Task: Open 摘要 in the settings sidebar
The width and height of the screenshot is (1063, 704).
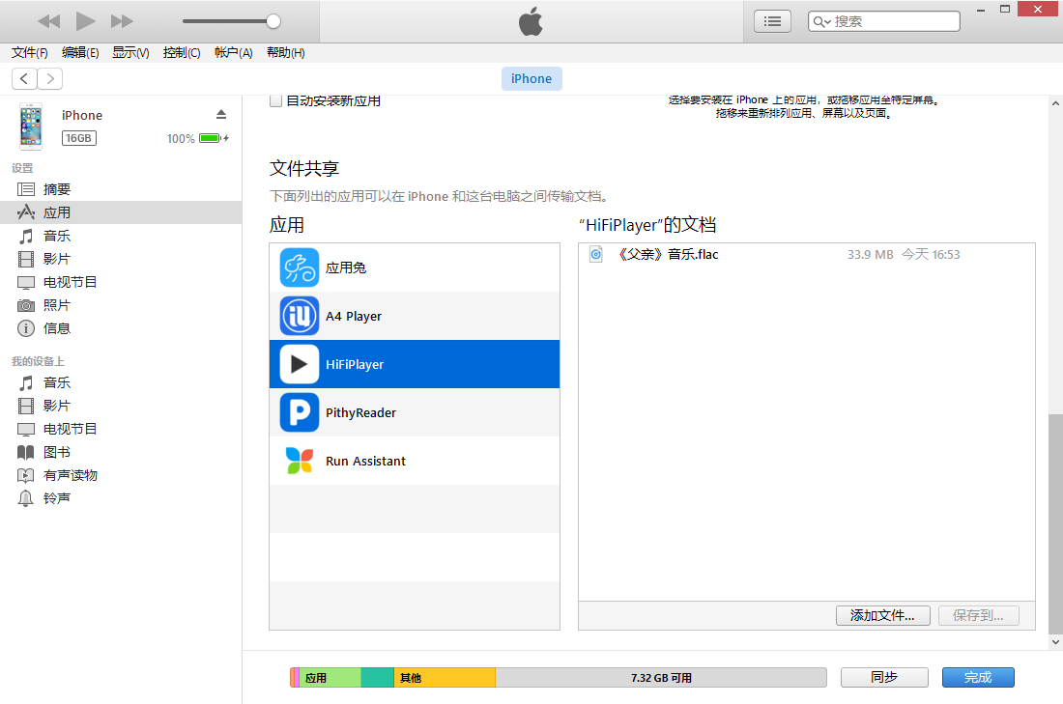Action: [121, 189]
